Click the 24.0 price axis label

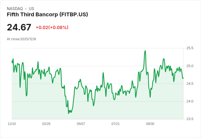[x=190, y=101]
